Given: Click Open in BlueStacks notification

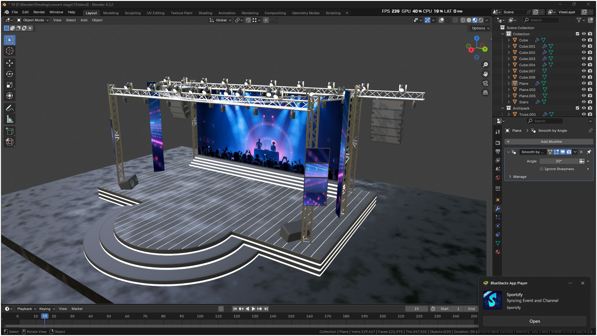Looking at the screenshot, I should (x=534, y=321).
